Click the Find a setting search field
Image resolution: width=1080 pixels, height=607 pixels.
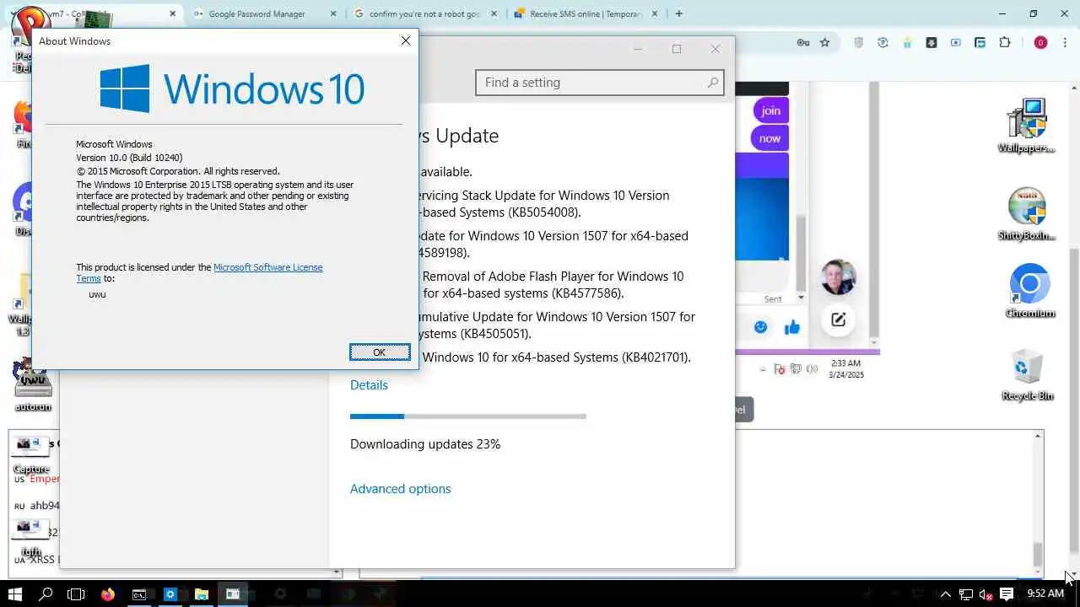[600, 83]
